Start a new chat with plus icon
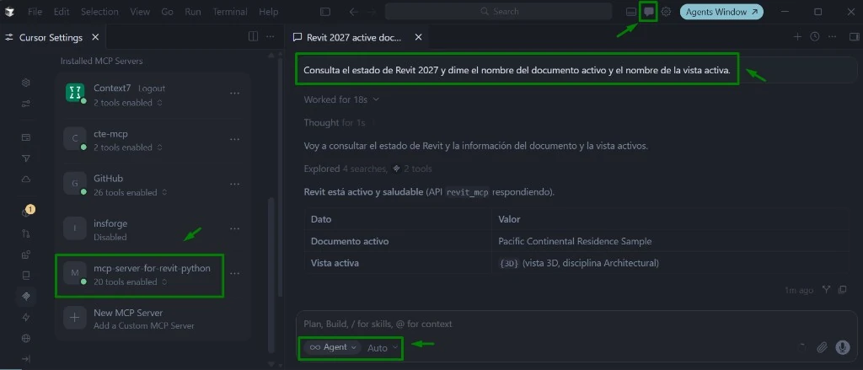The image size is (863, 370). pyautogui.click(x=797, y=37)
